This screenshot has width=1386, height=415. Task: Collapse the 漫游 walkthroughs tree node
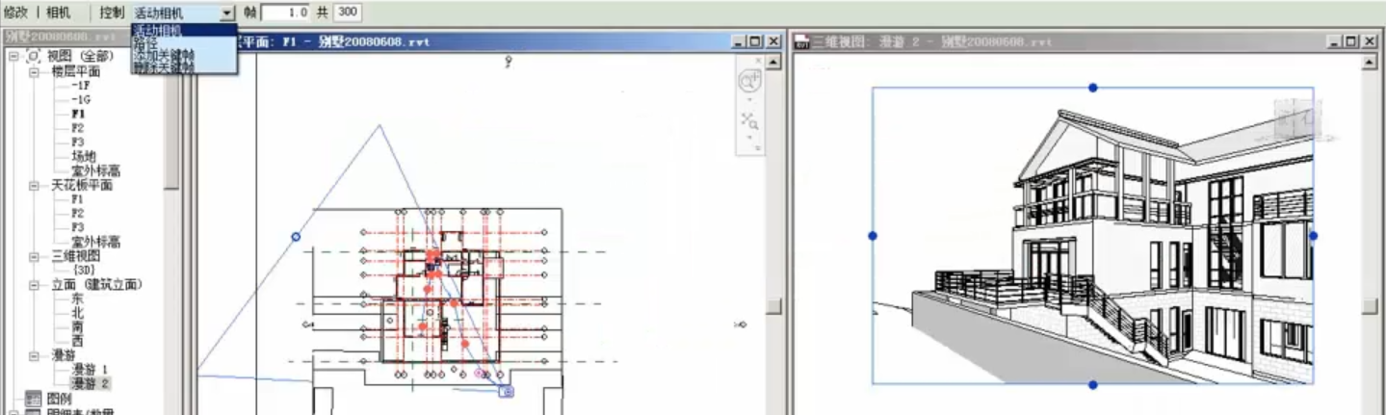(33, 355)
